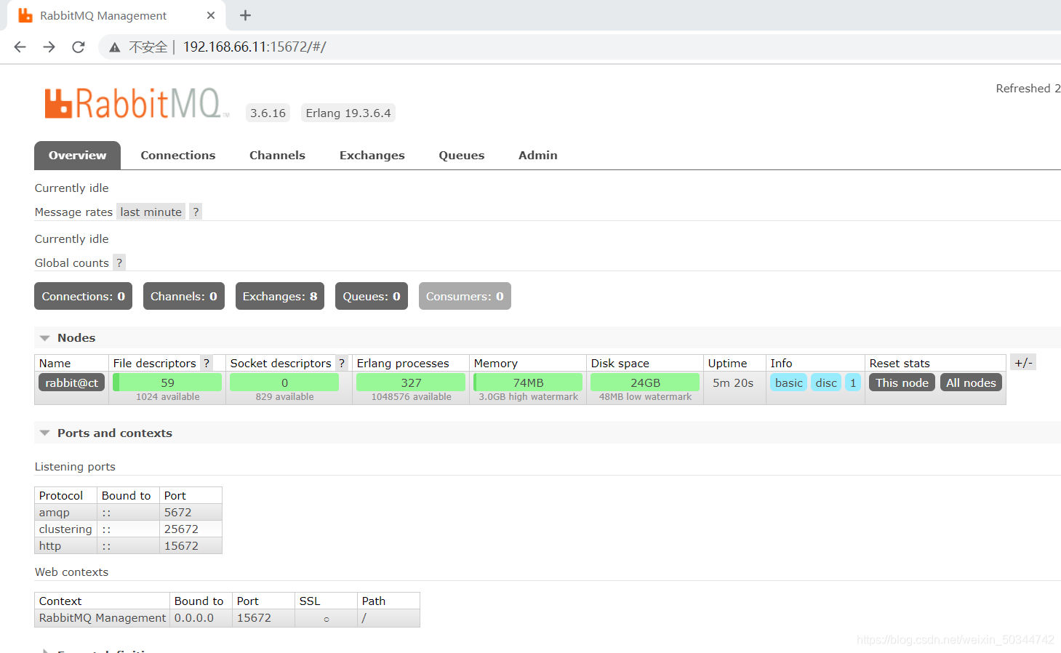
Task: Click Bound to value 0.0.0.0
Action: coord(194,618)
